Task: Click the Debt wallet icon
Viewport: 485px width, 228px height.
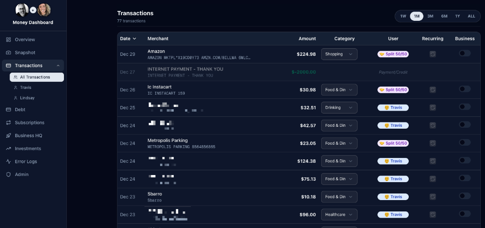Action: pyautogui.click(x=9, y=109)
